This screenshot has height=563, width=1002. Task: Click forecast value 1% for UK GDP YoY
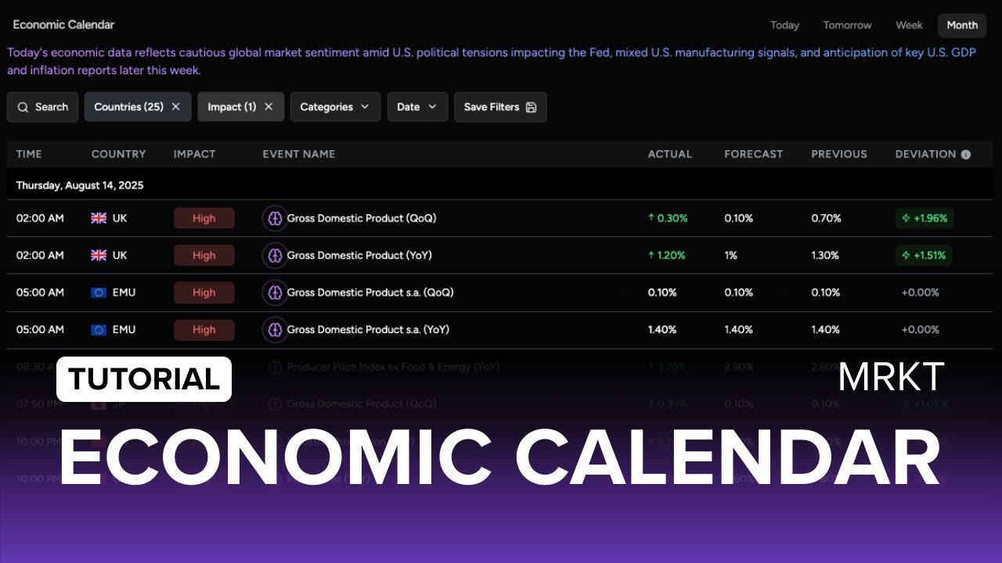(x=730, y=255)
